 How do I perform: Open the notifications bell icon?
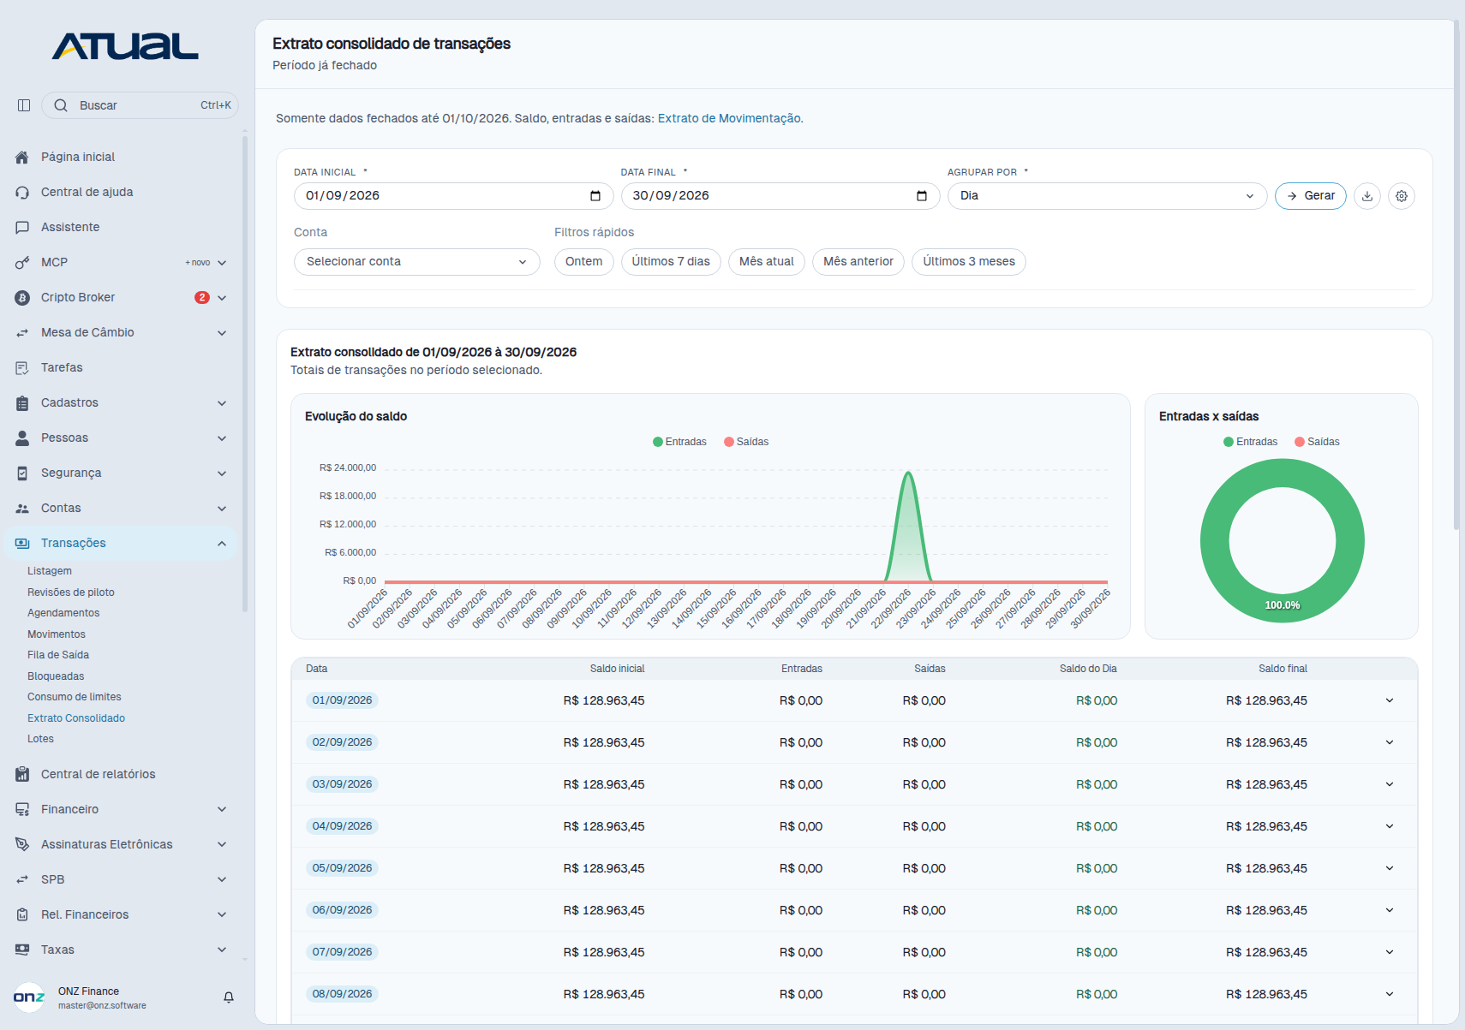click(229, 997)
